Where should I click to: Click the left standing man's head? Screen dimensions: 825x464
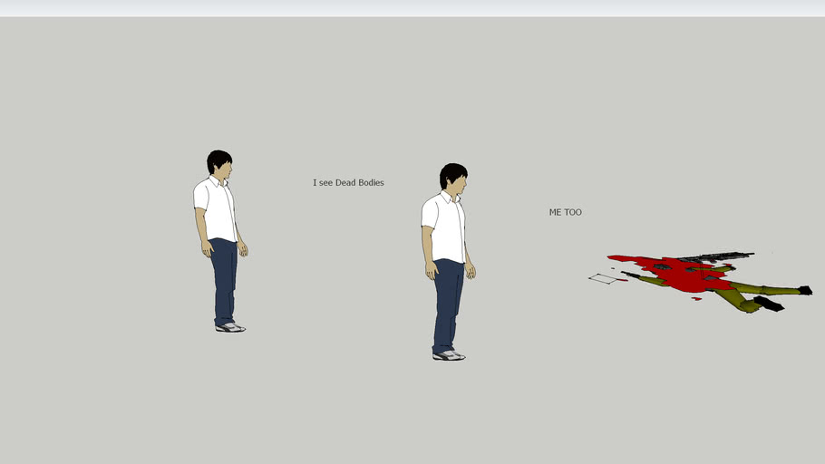pos(220,164)
